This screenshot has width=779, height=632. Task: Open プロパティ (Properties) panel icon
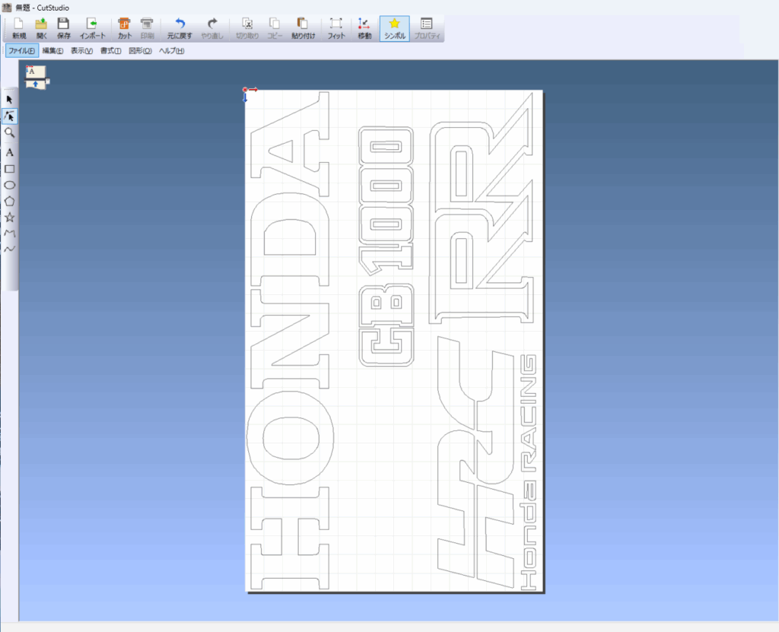pyautogui.click(x=427, y=28)
